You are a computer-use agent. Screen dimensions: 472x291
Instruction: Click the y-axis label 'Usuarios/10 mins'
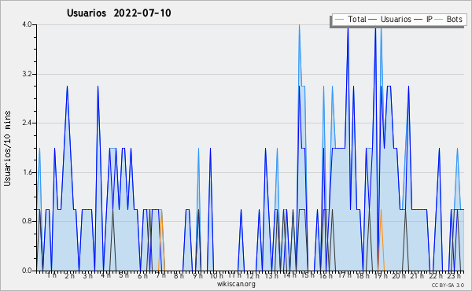[x=7, y=148]
